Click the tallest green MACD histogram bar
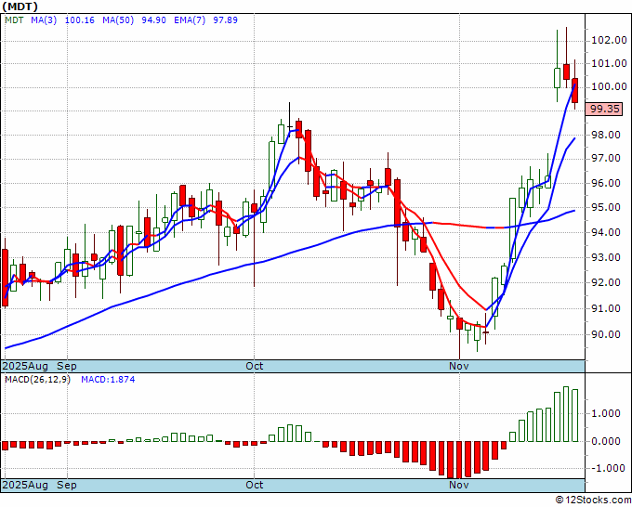This screenshot has height=507, width=632. pos(566,414)
